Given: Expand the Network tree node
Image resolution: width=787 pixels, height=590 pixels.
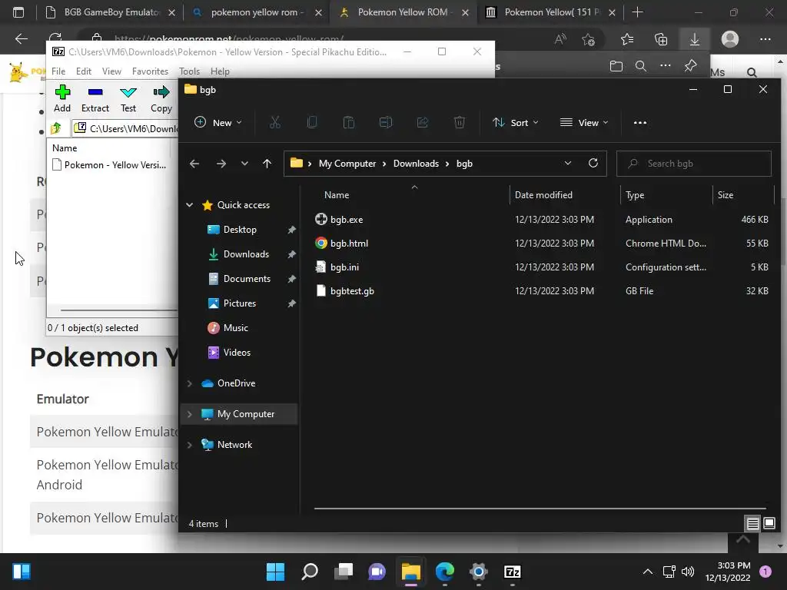Looking at the screenshot, I should (x=190, y=445).
